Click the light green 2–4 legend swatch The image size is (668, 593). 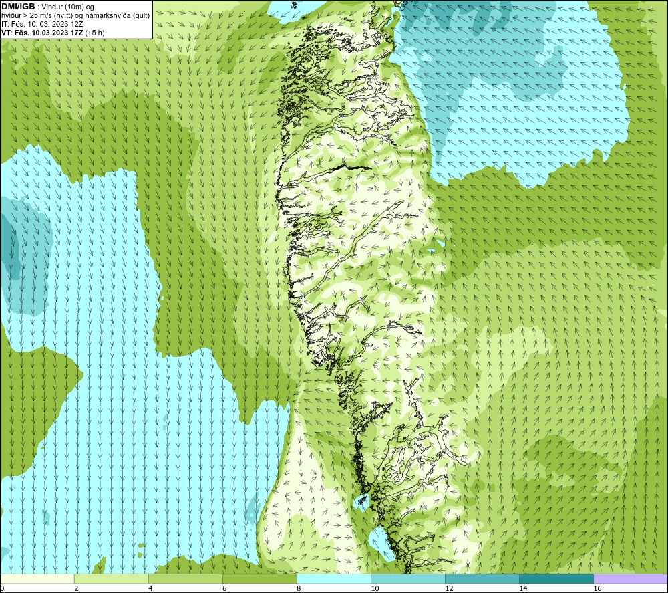point(112,579)
